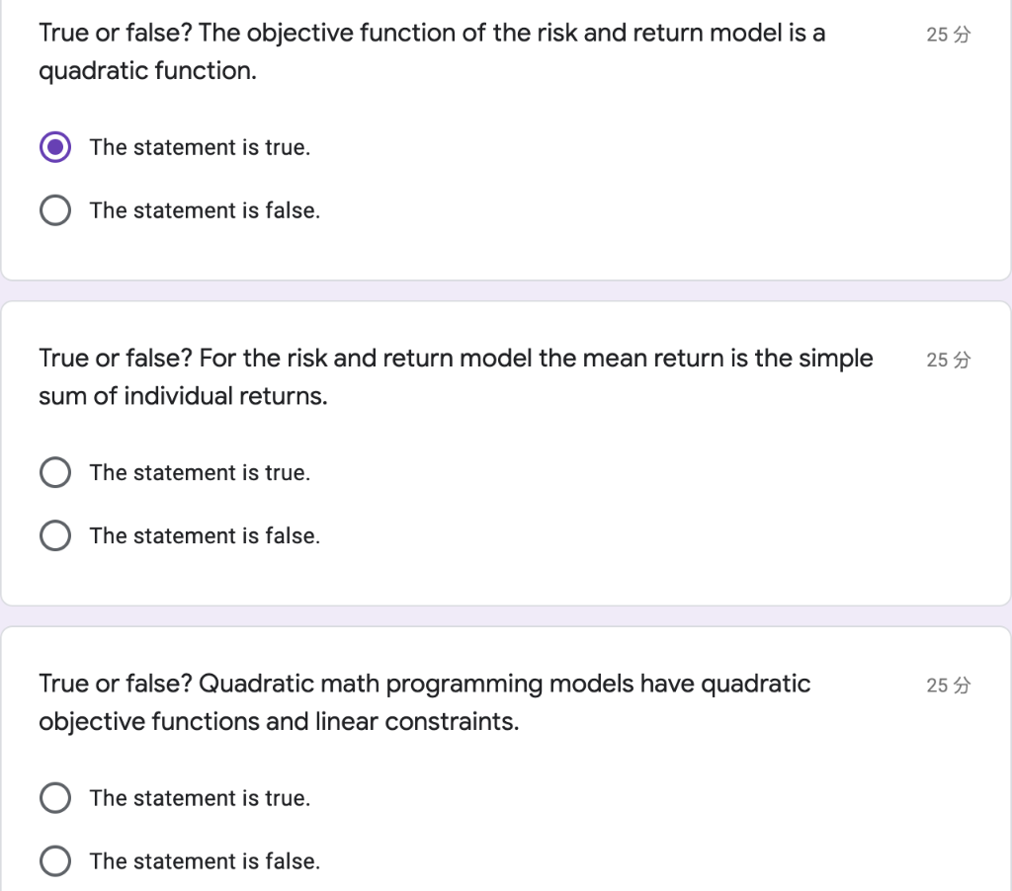Screen dimensions: 1012x891
Task: Select 'The statement is true.' for the mean return question
Action: point(55,472)
